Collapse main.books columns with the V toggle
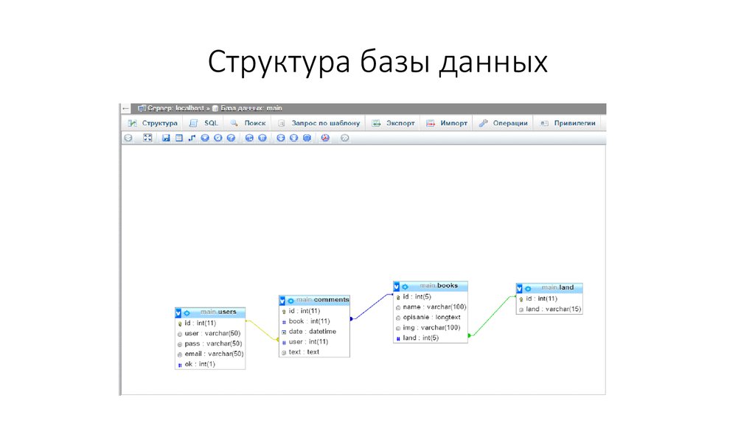This screenshot has height=423, width=755. (396, 287)
